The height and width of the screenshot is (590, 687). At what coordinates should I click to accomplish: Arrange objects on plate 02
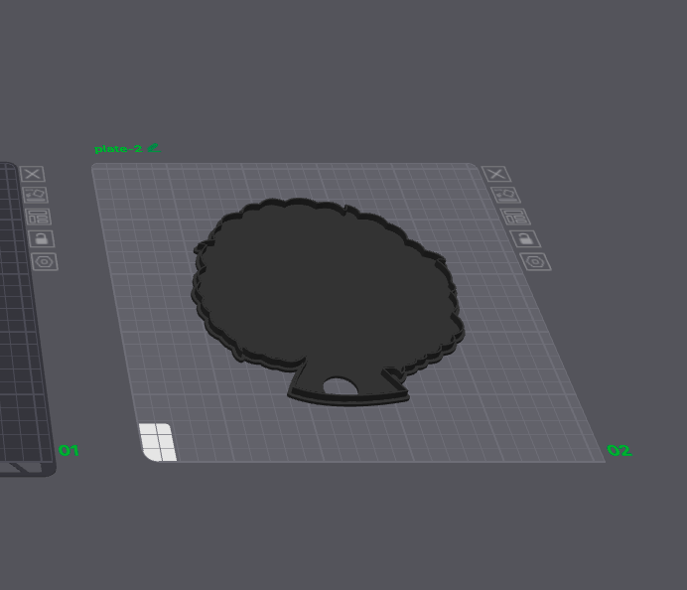pos(515,217)
